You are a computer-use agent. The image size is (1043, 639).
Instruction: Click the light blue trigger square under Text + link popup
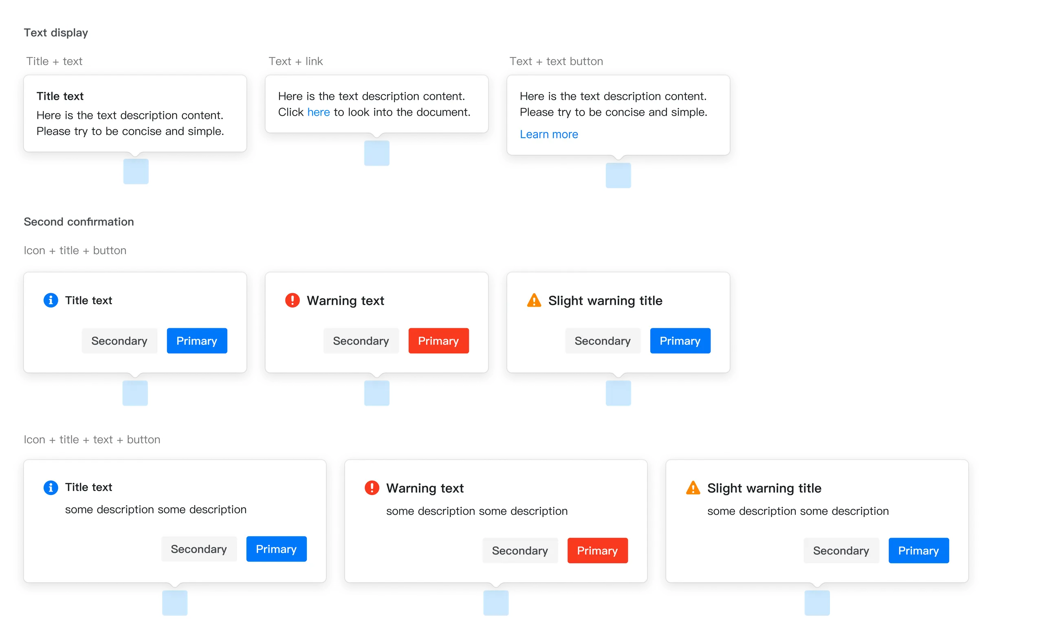(x=377, y=153)
